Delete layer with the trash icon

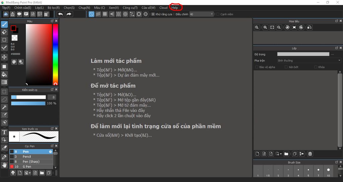(x=310, y=154)
